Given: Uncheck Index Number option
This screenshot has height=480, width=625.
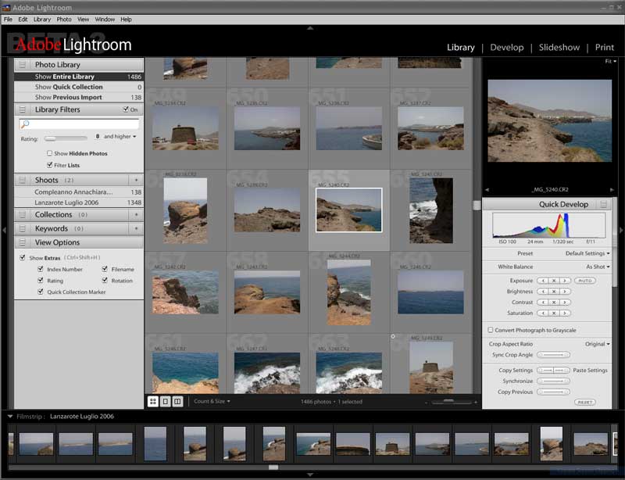Looking at the screenshot, I should (x=41, y=270).
